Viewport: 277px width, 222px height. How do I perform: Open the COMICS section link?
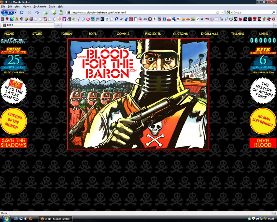[123, 34]
